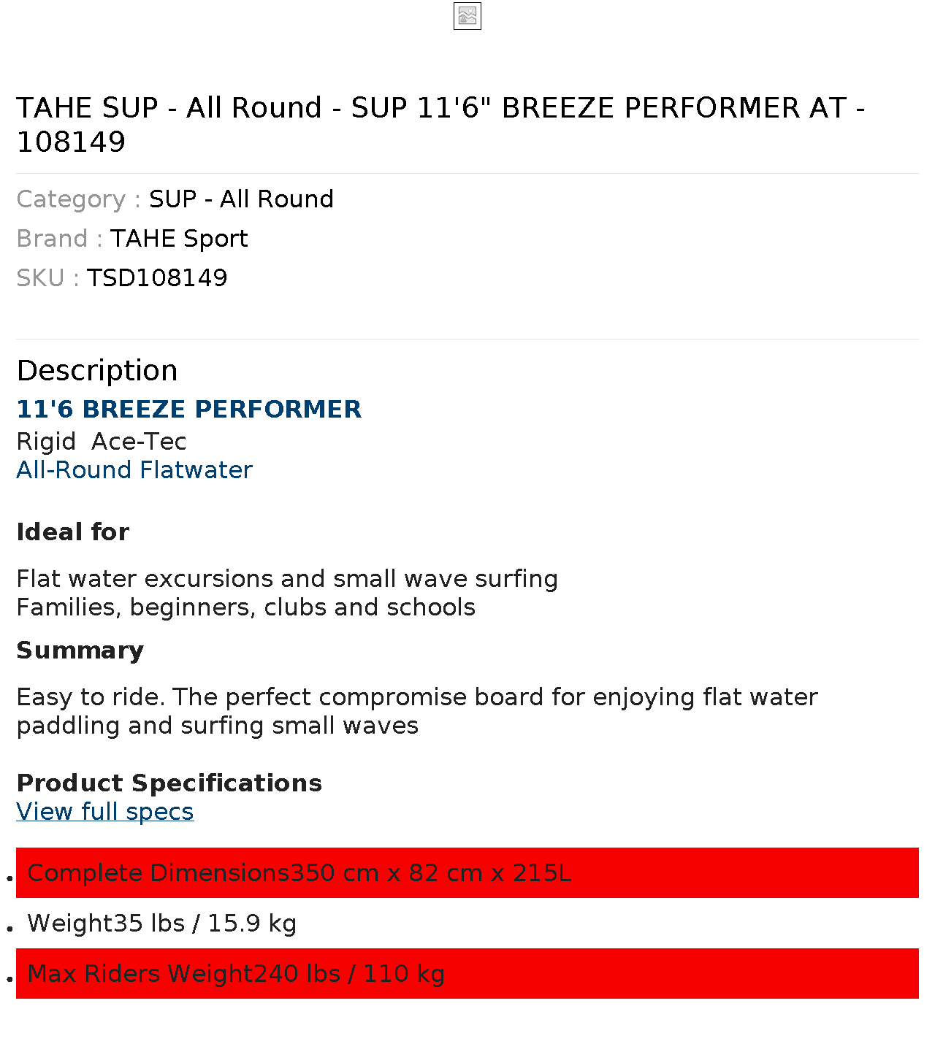This screenshot has height=1052, width=935.
Task: Click the product title heading
Action: (x=440, y=124)
